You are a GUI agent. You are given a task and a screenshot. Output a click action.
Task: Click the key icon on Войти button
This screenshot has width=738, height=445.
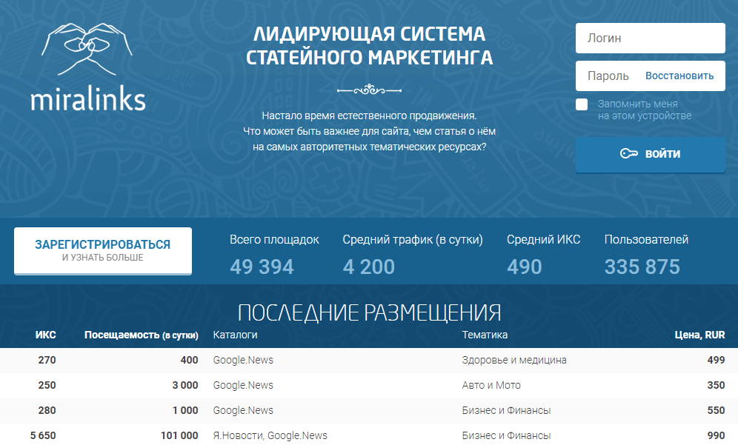(x=629, y=153)
